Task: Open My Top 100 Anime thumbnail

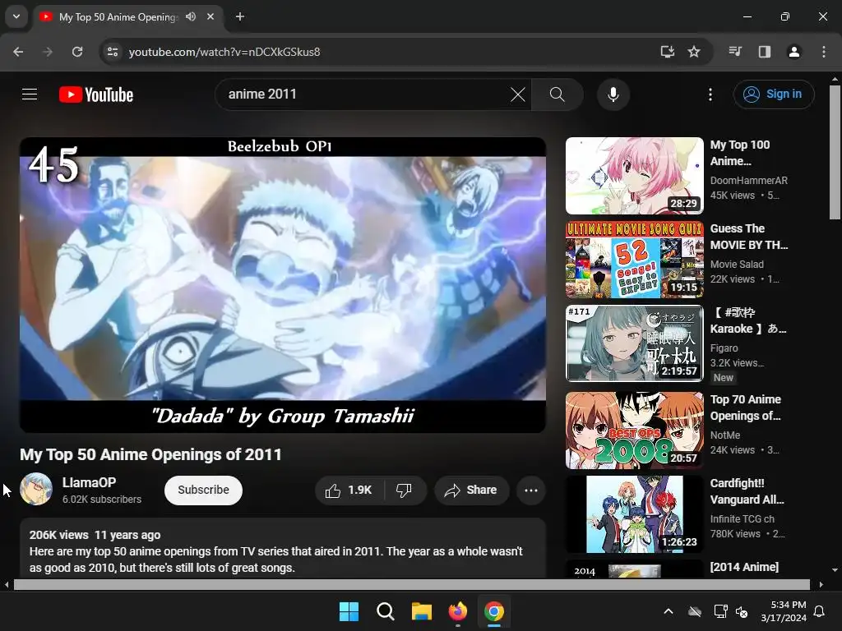Action: click(634, 176)
